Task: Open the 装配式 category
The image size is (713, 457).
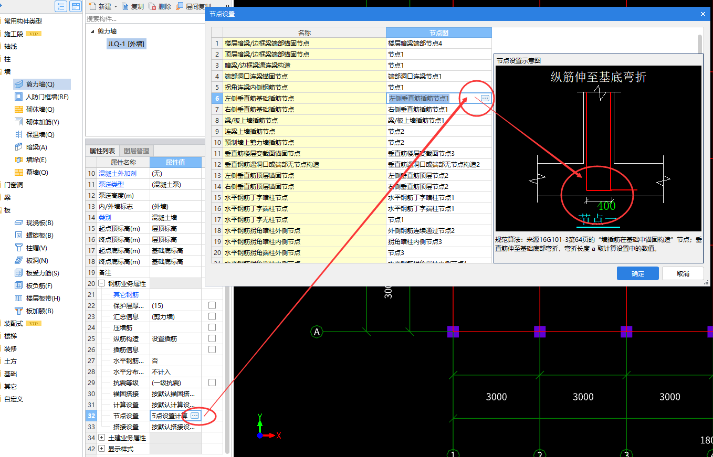Action: point(14,323)
